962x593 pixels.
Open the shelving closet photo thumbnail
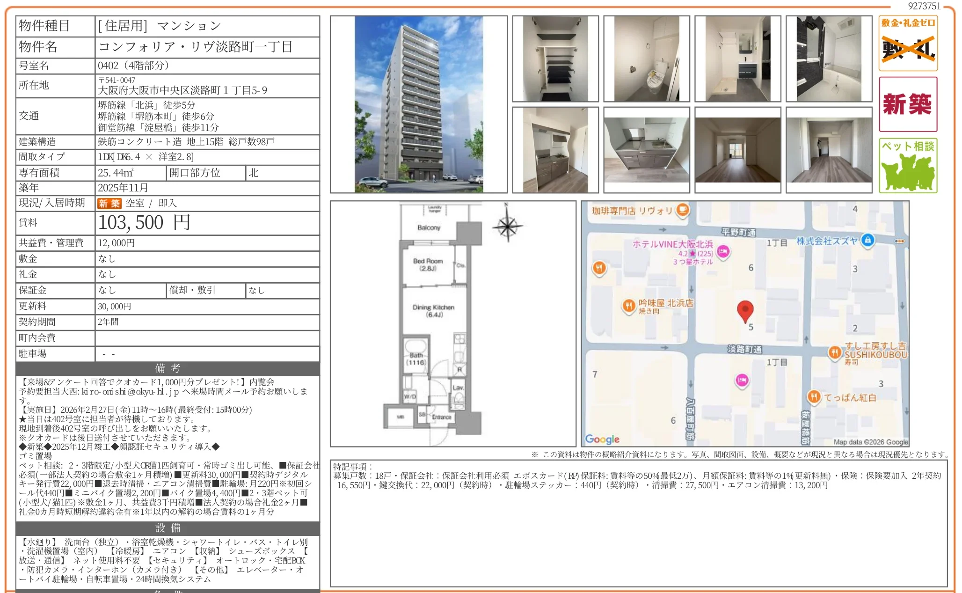pyautogui.click(x=555, y=59)
